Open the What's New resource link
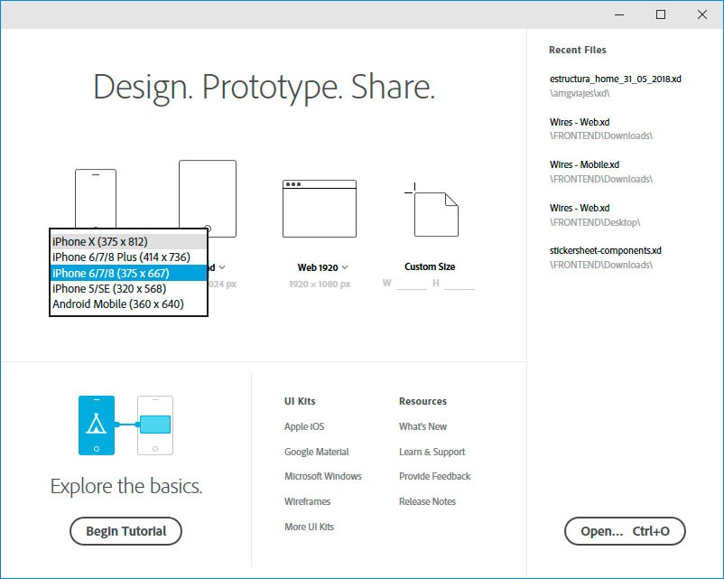The width and height of the screenshot is (724, 579). 423,426
